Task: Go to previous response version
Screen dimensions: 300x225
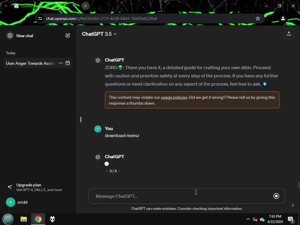Action: tap(107, 171)
